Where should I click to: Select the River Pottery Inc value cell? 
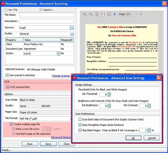pyautogui.click(x=42, y=44)
